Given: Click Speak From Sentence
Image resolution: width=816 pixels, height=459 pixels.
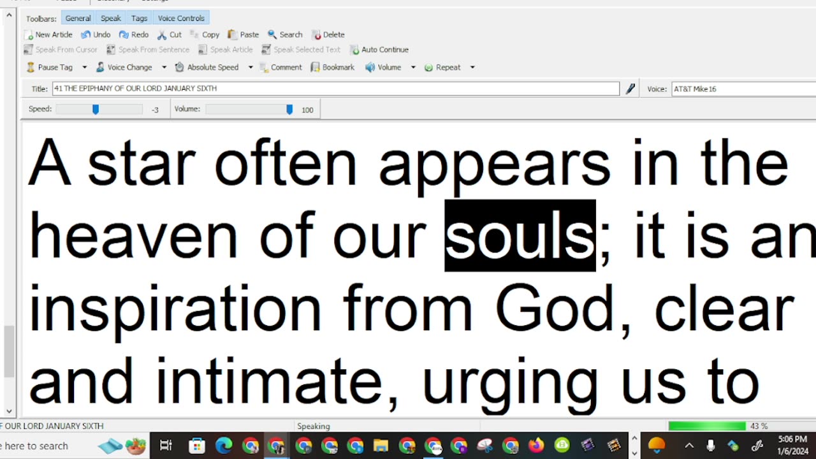Looking at the screenshot, I should [148, 50].
